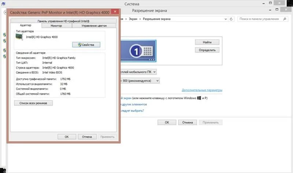
Task: Select the display 1 monitor thumbnail
Action: (x=138, y=51)
